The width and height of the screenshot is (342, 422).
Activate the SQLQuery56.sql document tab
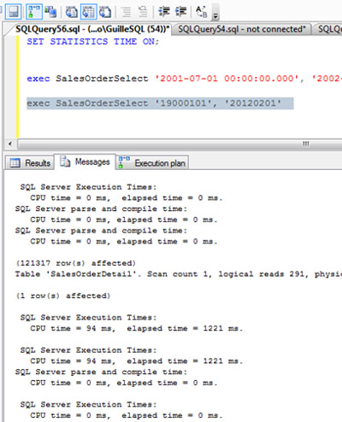click(91, 29)
